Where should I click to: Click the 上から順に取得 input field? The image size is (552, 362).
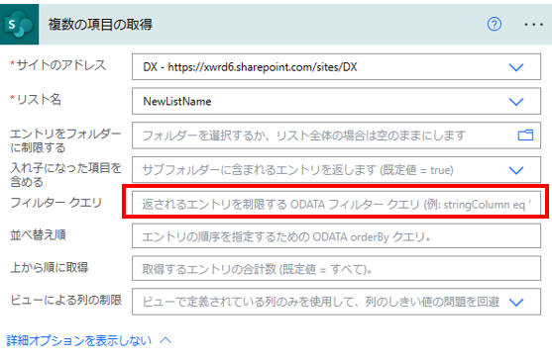(x=336, y=268)
